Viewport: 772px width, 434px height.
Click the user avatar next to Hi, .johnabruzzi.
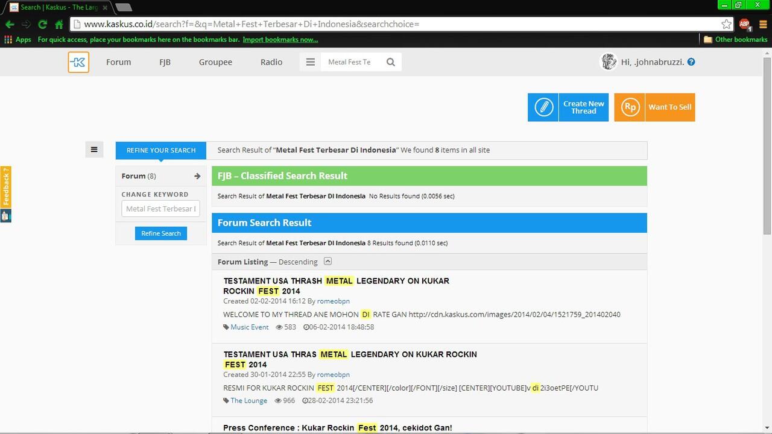point(609,61)
